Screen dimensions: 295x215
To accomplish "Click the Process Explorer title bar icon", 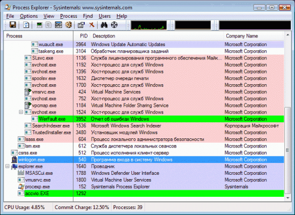I will click(x=8, y=8).
